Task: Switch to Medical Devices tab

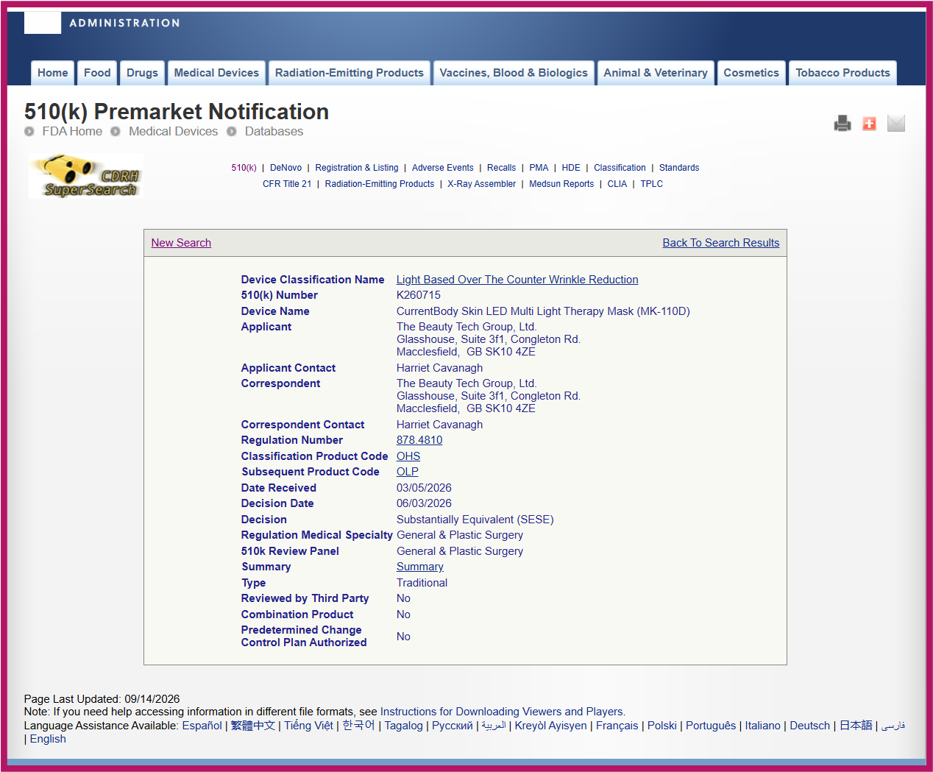Action: tap(216, 73)
